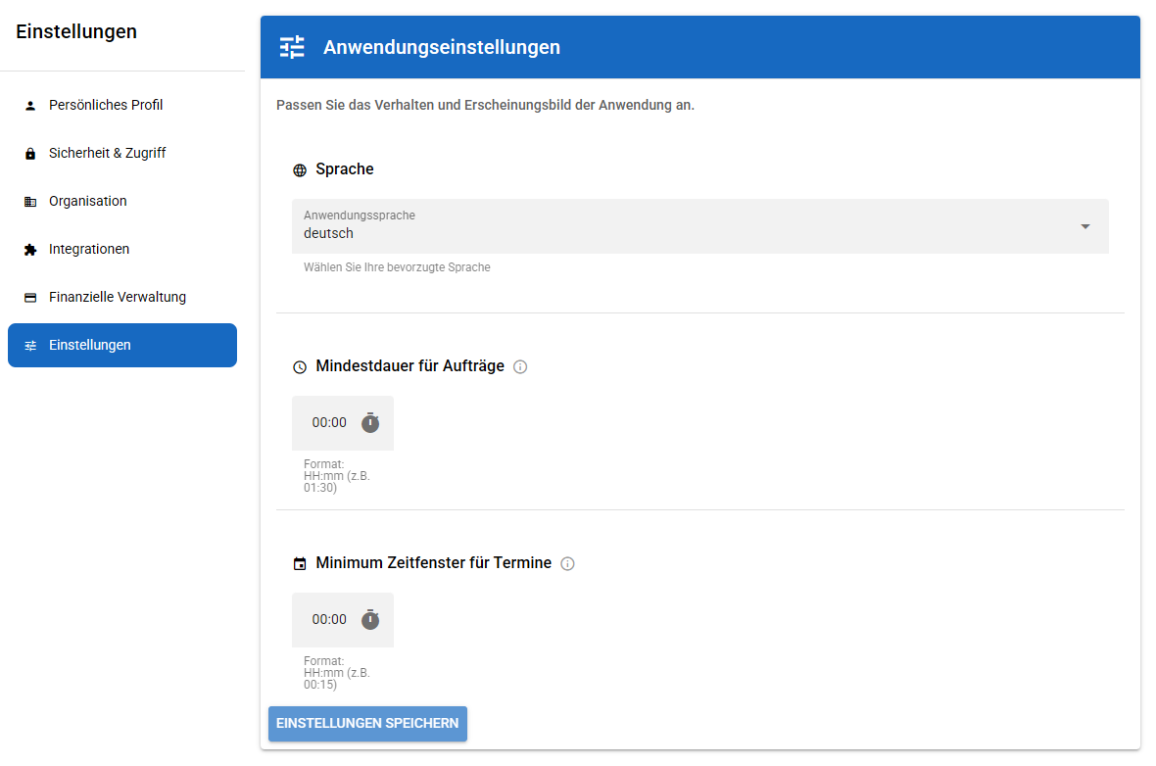
Task: Open Finanzielle Verwaltung
Action: (x=122, y=297)
